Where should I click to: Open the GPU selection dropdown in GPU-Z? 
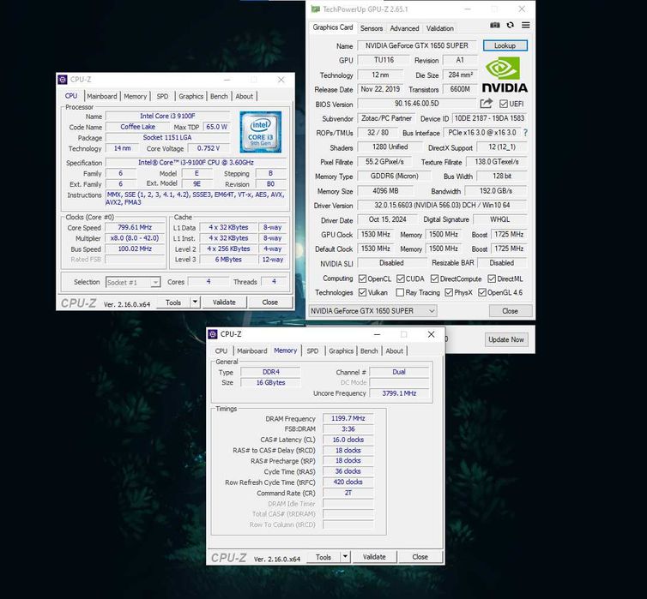(x=373, y=311)
